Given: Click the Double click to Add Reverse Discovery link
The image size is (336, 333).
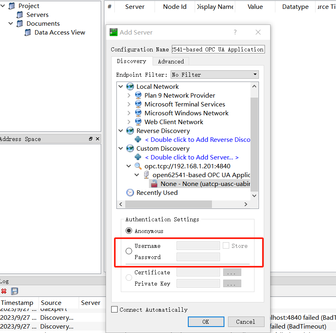Looking at the screenshot, I should (198, 139).
